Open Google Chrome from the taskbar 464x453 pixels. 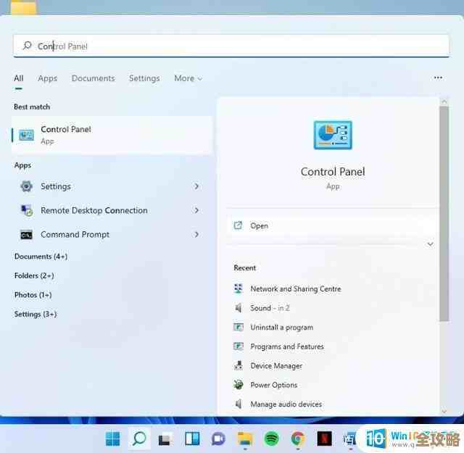point(298,439)
